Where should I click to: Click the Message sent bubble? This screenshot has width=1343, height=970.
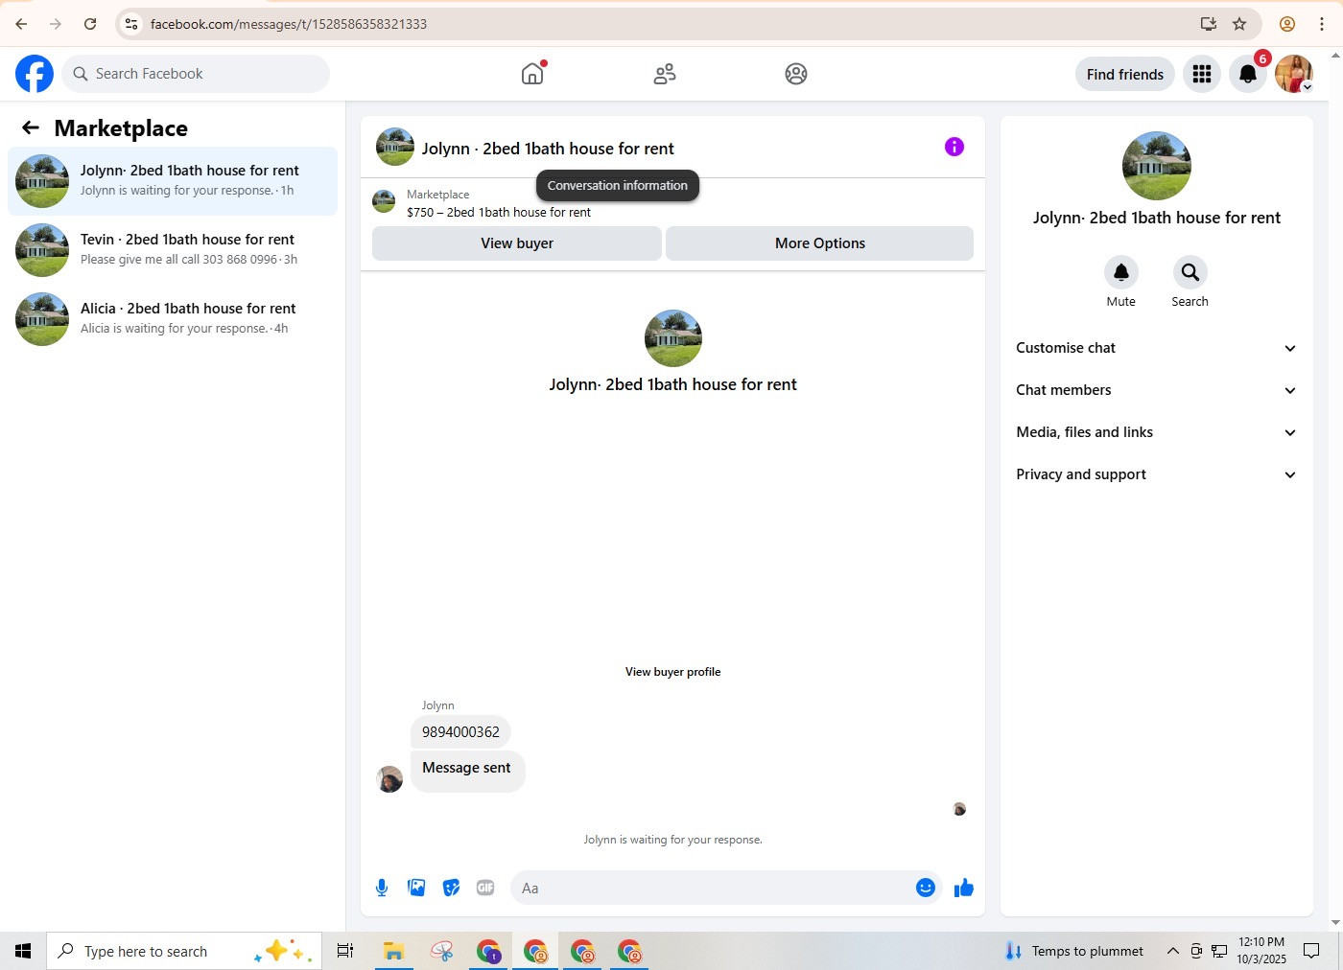coord(467,770)
